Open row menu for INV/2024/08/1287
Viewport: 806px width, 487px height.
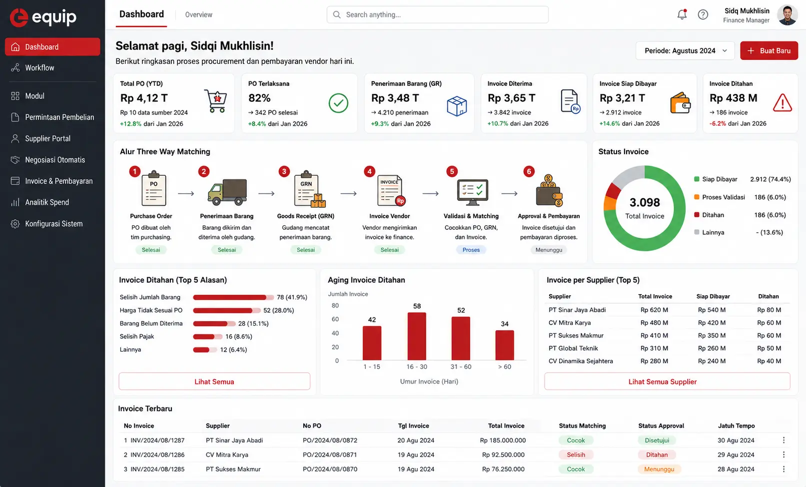pos(784,440)
